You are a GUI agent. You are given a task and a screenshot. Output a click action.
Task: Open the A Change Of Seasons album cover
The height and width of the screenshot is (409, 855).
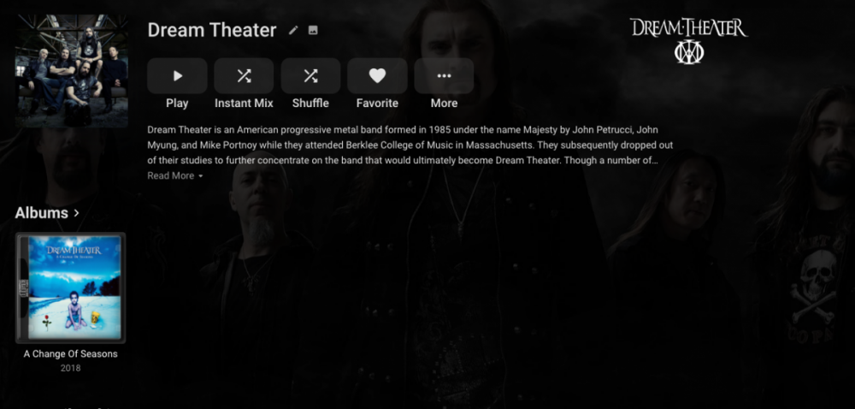coord(70,288)
